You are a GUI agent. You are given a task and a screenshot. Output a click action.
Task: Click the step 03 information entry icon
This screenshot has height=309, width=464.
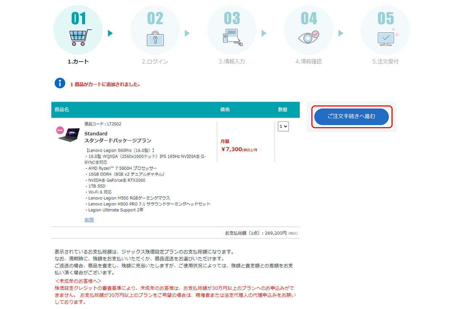pos(232,37)
